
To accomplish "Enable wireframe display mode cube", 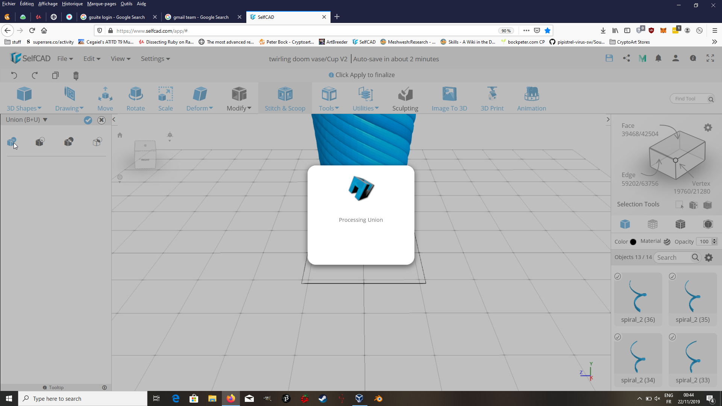I will pyautogui.click(x=653, y=224).
